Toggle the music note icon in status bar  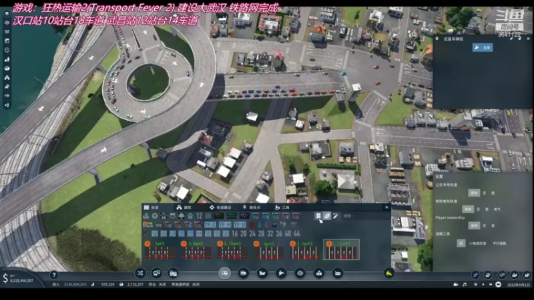(465, 285)
